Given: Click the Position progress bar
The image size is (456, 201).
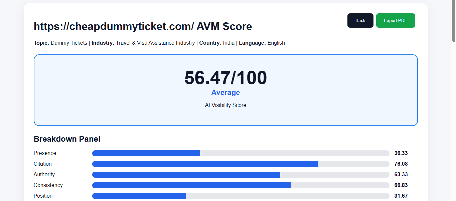Looking at the screenshot, I should tap(241, 196).
